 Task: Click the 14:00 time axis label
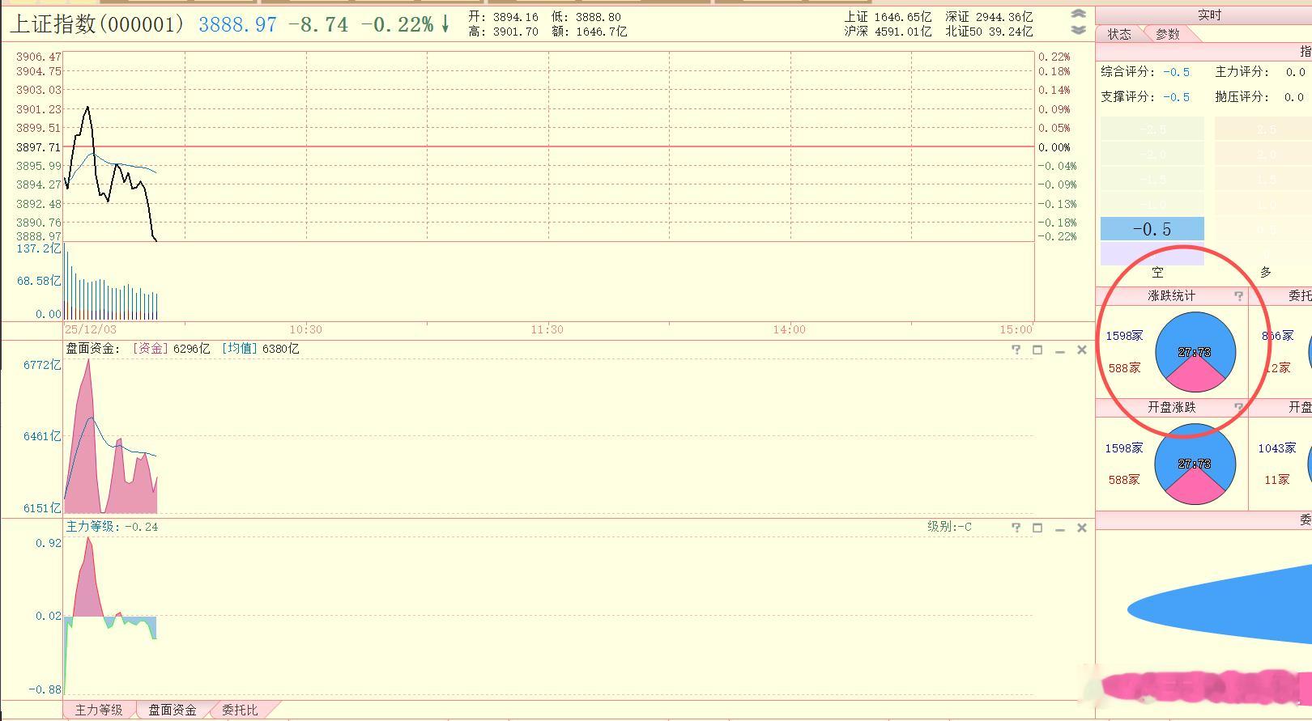click(790, 329)
